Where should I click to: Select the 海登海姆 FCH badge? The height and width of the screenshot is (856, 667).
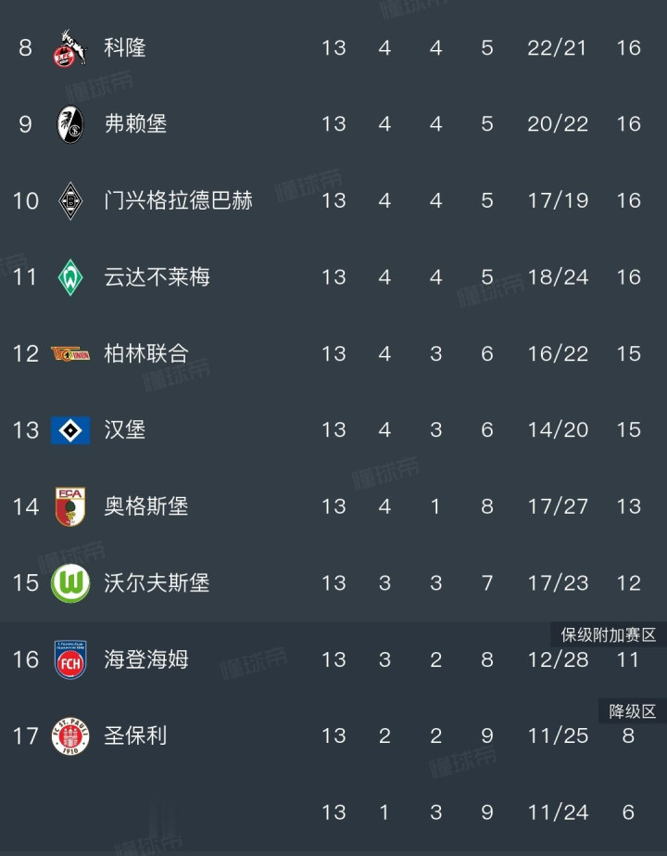(x=70, y=659)
